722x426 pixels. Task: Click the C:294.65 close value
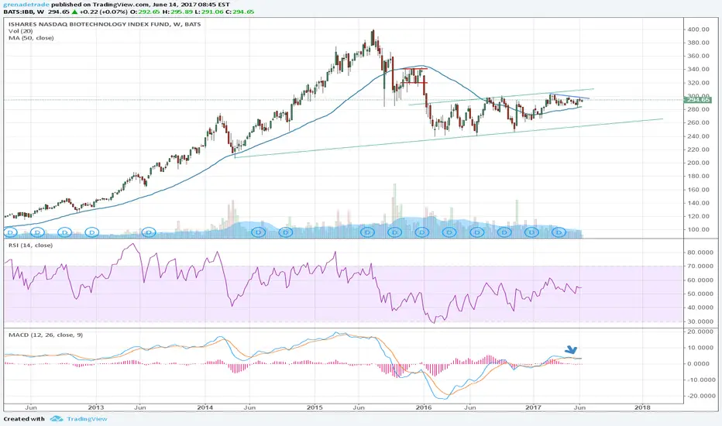pyautogui.click(x=240, y=12)
